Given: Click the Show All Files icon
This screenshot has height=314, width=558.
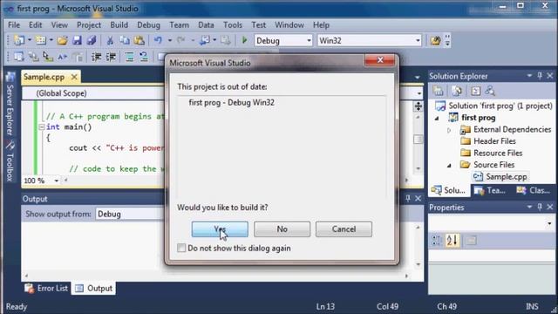Looking at the screenshot, I should pyautogui.click(x=457, y=91).
